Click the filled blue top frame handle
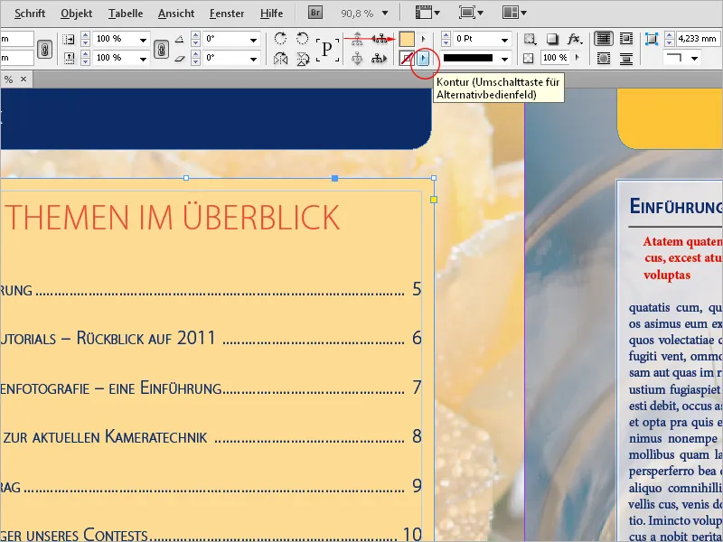This screenshot has width=723, height=542. tap(335, 178)
